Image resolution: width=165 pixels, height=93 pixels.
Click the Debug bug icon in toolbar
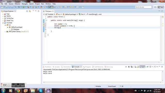coord(19,7)
